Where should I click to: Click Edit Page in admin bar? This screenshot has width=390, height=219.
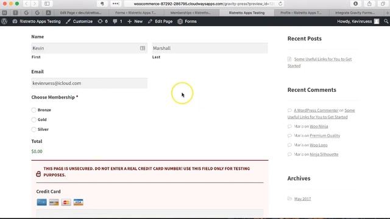pyautogui.click(x=160, y=21)
